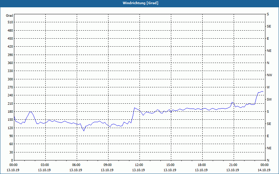Viewport: 279px width, 174px height.
Task: Click the y-axis value 300
Action: click(10, 79)
